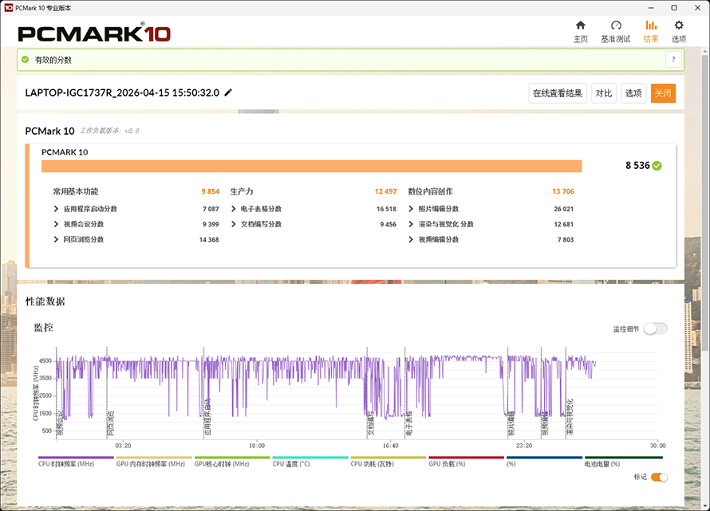Go to 基准测试 benchmark gauge icon
This screenshot has width=710, height=511.
pyautogui.click(x=616, y=26)
